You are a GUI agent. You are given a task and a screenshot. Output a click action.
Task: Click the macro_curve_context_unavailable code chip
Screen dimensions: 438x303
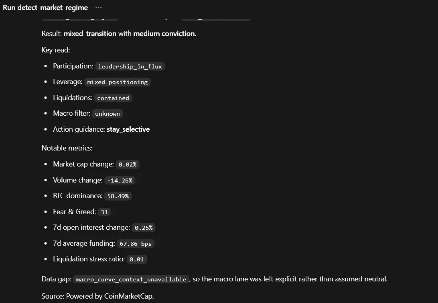click(x=131, y=279)
